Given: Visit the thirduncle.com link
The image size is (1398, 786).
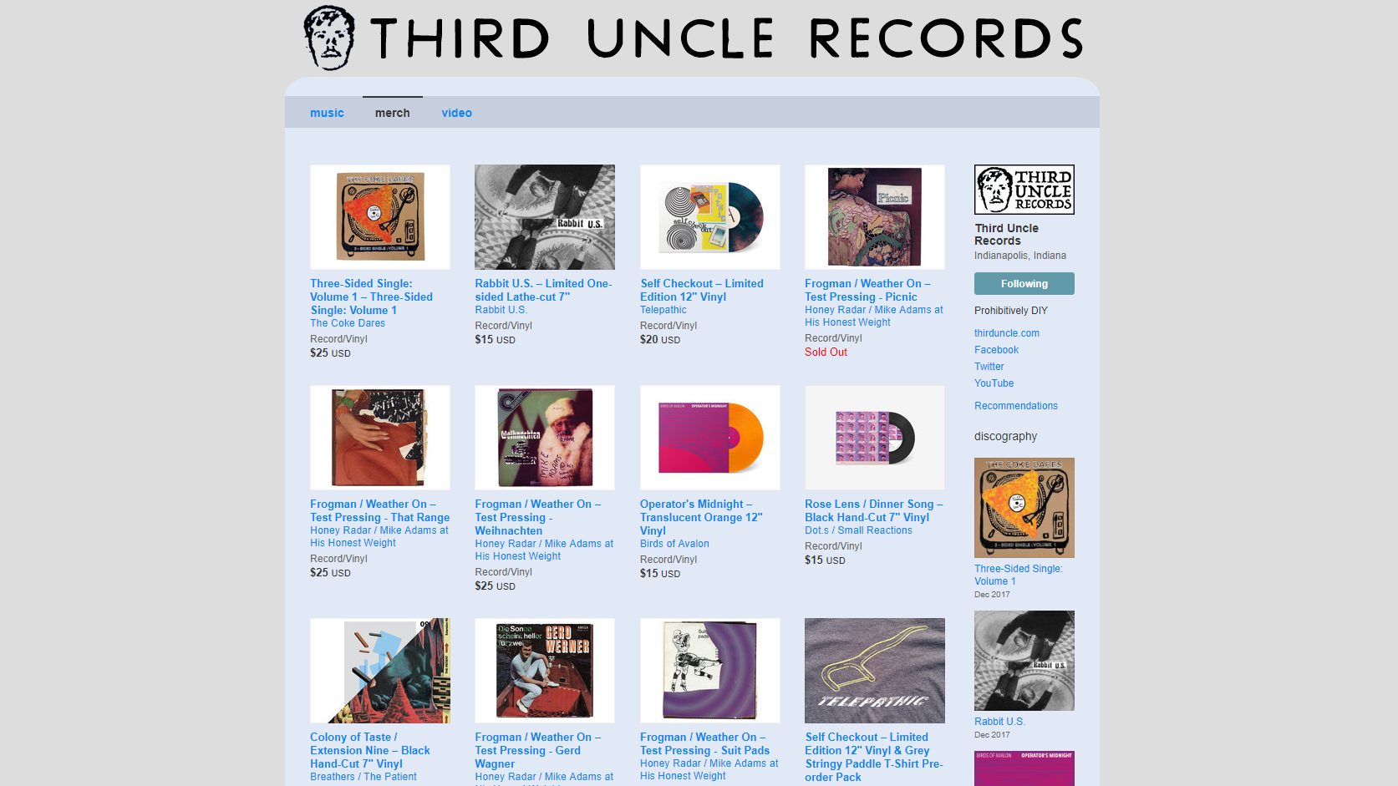Looking at the screenshot, I should tap(1007, 333).
